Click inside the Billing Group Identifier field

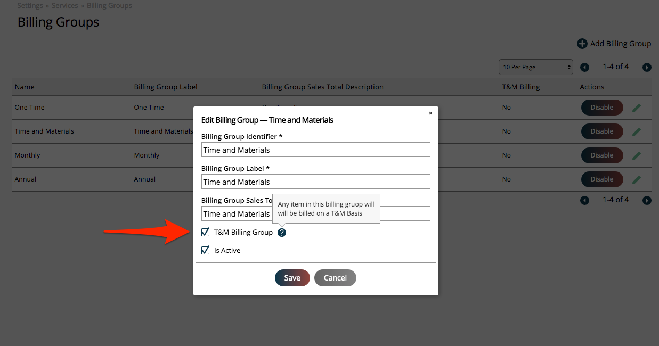pyautogui.click(x=315, y=150)
